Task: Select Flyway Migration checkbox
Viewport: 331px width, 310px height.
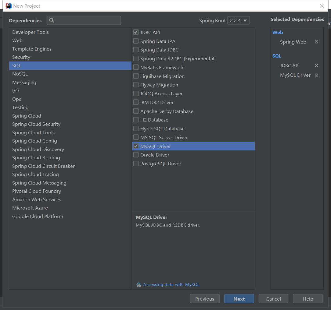Action: coord(136,85)
